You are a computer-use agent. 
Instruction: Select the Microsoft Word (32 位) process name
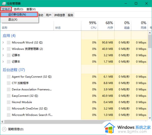coord(27,42)
